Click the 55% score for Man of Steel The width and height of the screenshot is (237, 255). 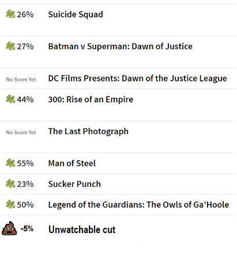pos(25,164)
